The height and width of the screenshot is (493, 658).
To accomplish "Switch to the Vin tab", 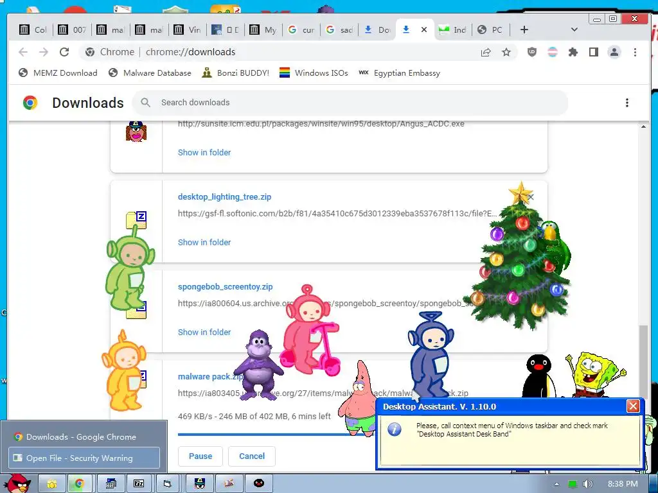I will point(188,30).
